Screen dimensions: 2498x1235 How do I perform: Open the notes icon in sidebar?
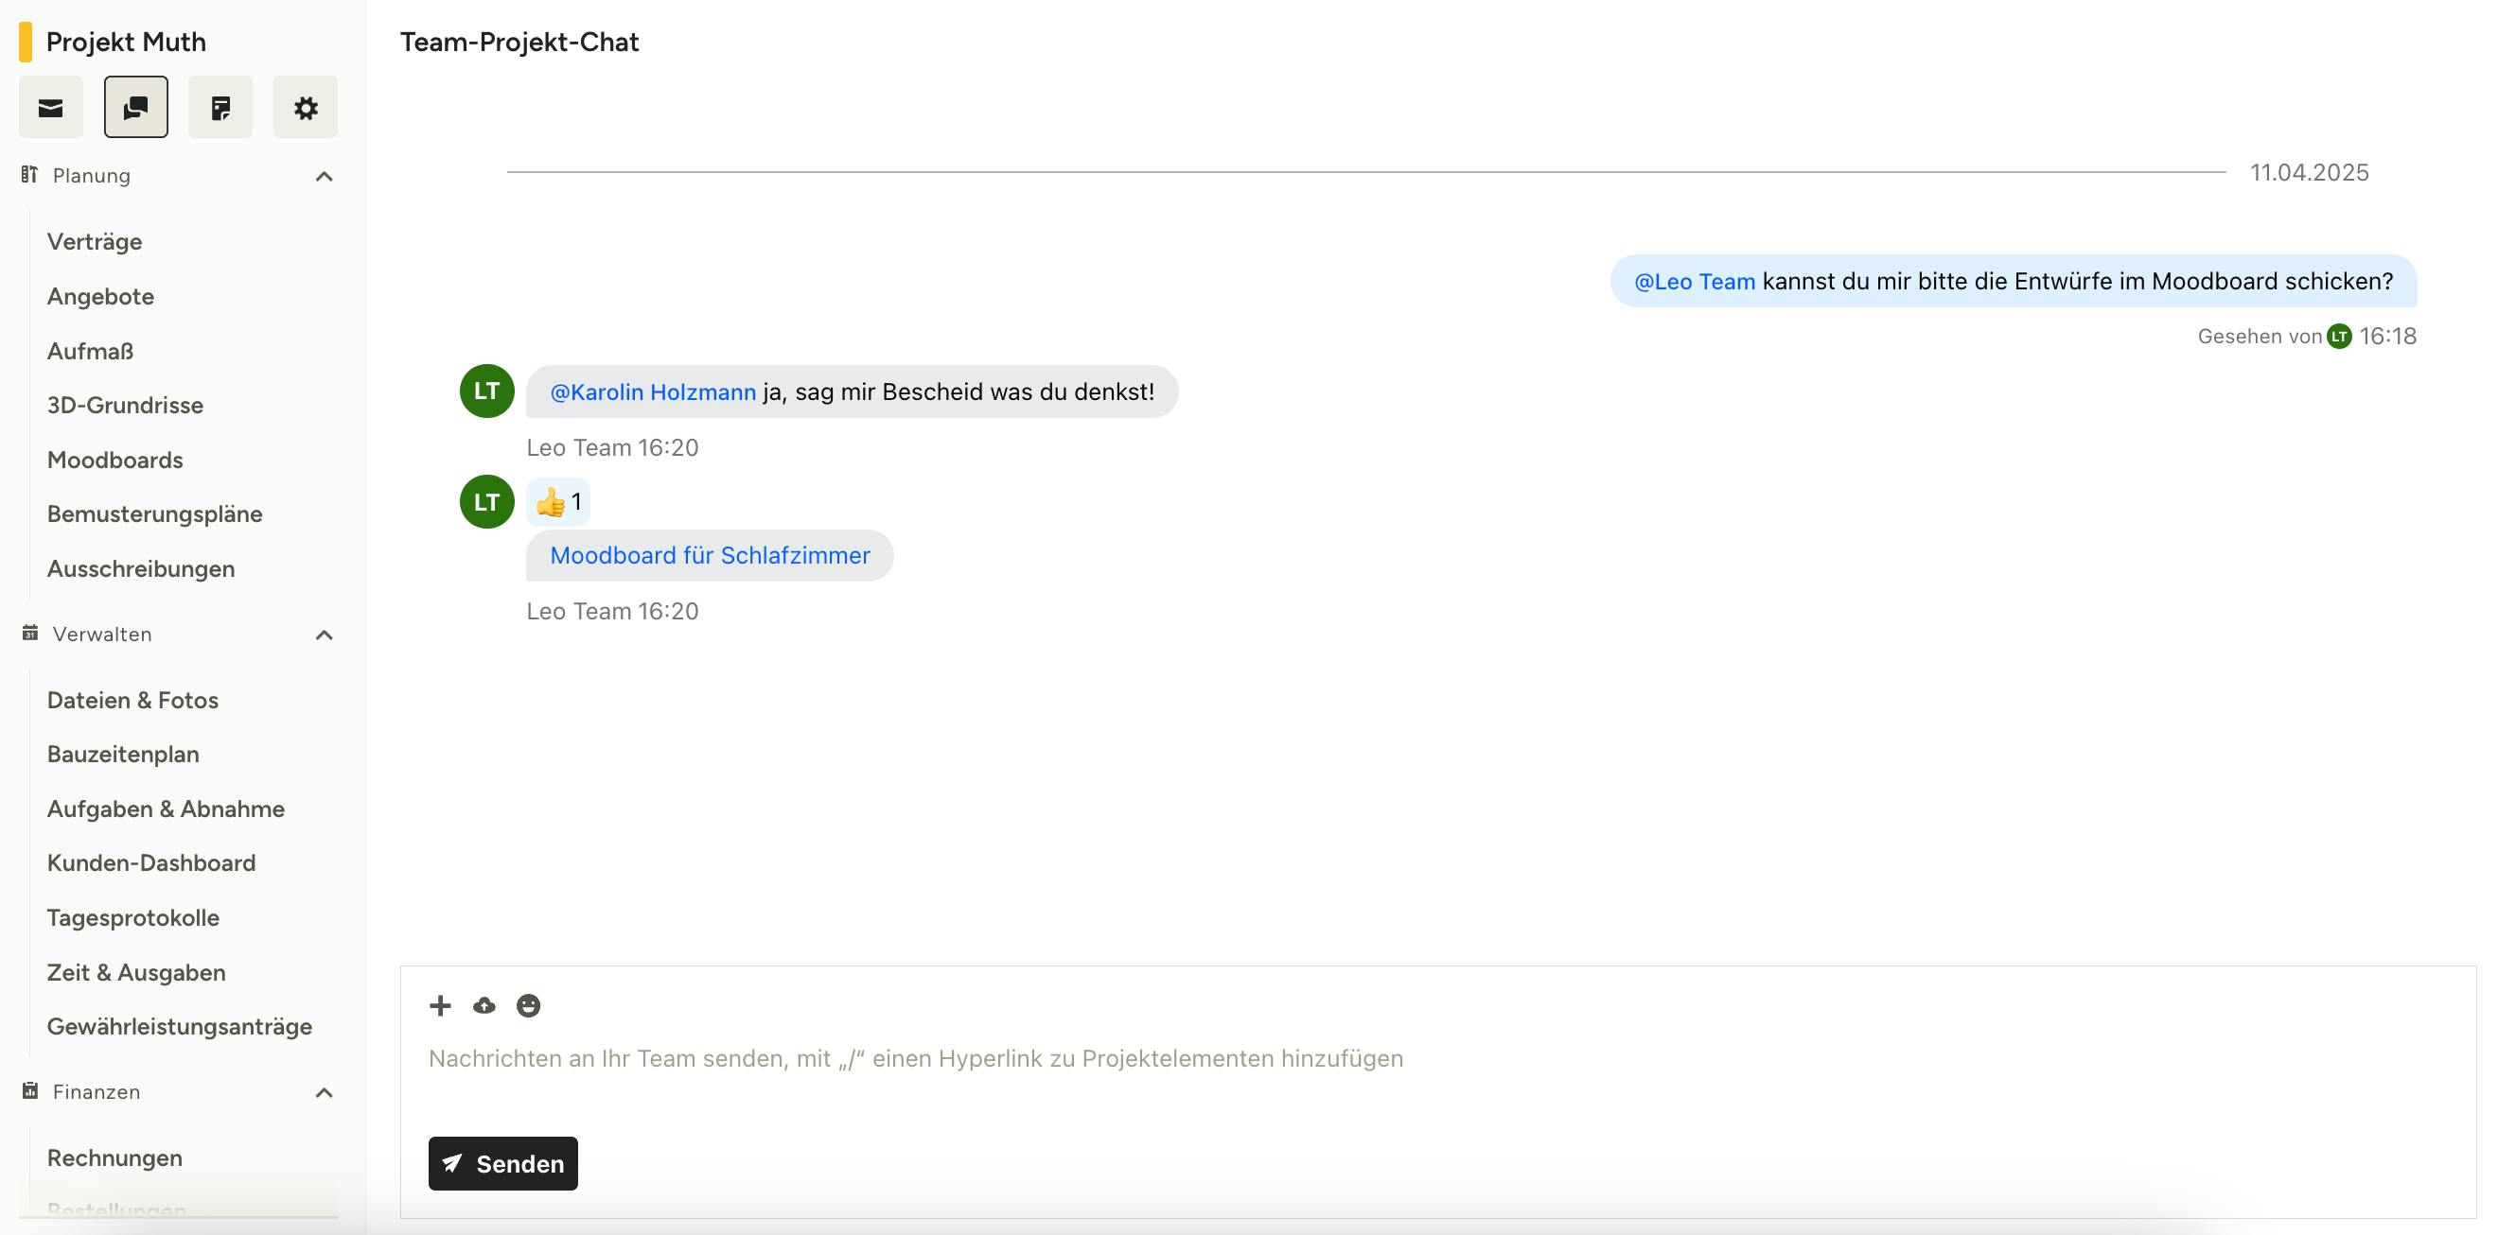pyautogui.click(x=220, y=108)
